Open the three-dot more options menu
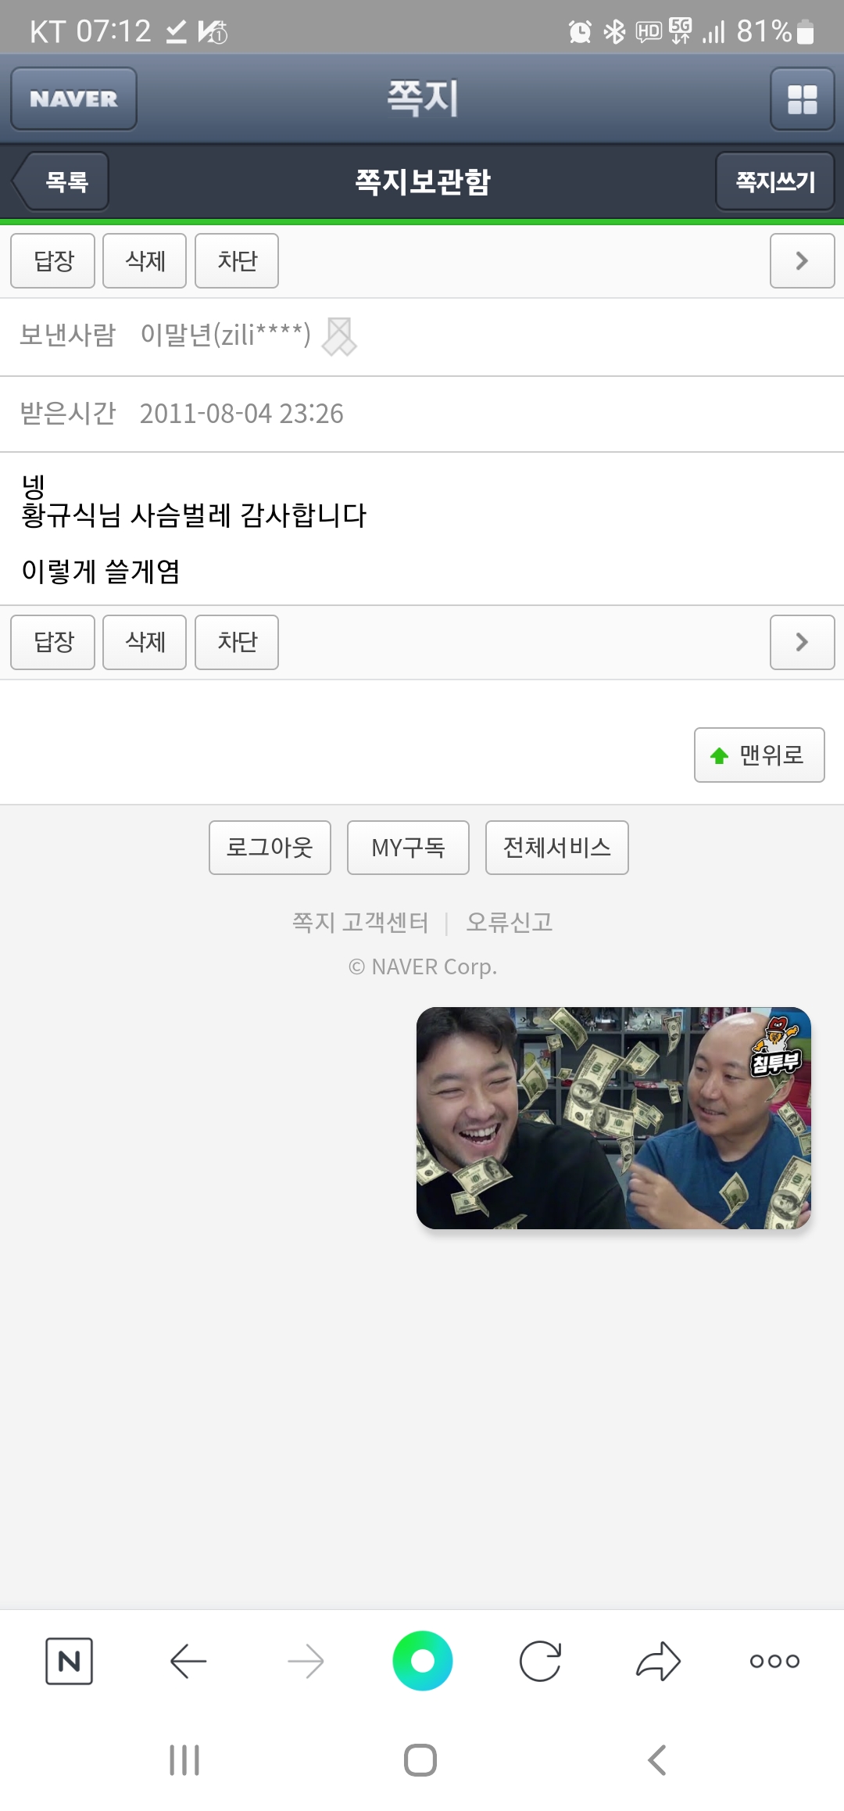This screenshot has height=1811, width=844. pyautogui.click(x=774, y=1661)
